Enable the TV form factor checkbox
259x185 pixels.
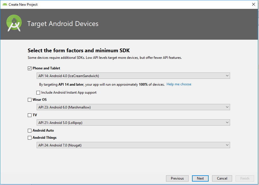pyautogui.click(x=29, y=115)
